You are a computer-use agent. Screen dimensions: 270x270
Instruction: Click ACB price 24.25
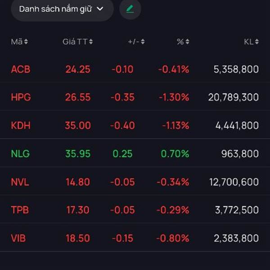78,69
